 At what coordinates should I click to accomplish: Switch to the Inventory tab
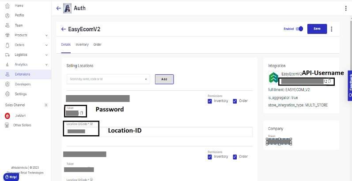point(82,44)
